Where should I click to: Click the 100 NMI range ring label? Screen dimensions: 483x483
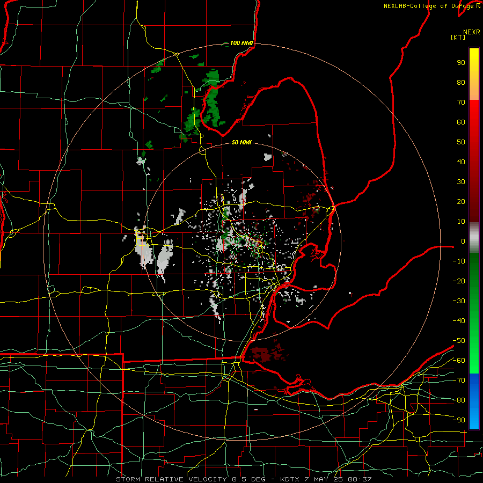(241, 43)
